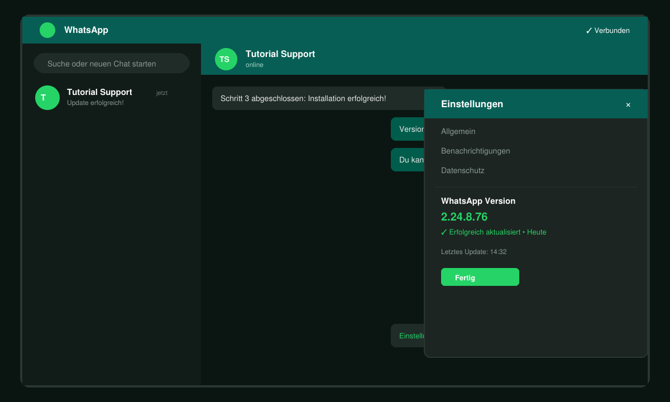Click the message bubble starting with Du kan
670x402 pixels.
coord(408,160)
